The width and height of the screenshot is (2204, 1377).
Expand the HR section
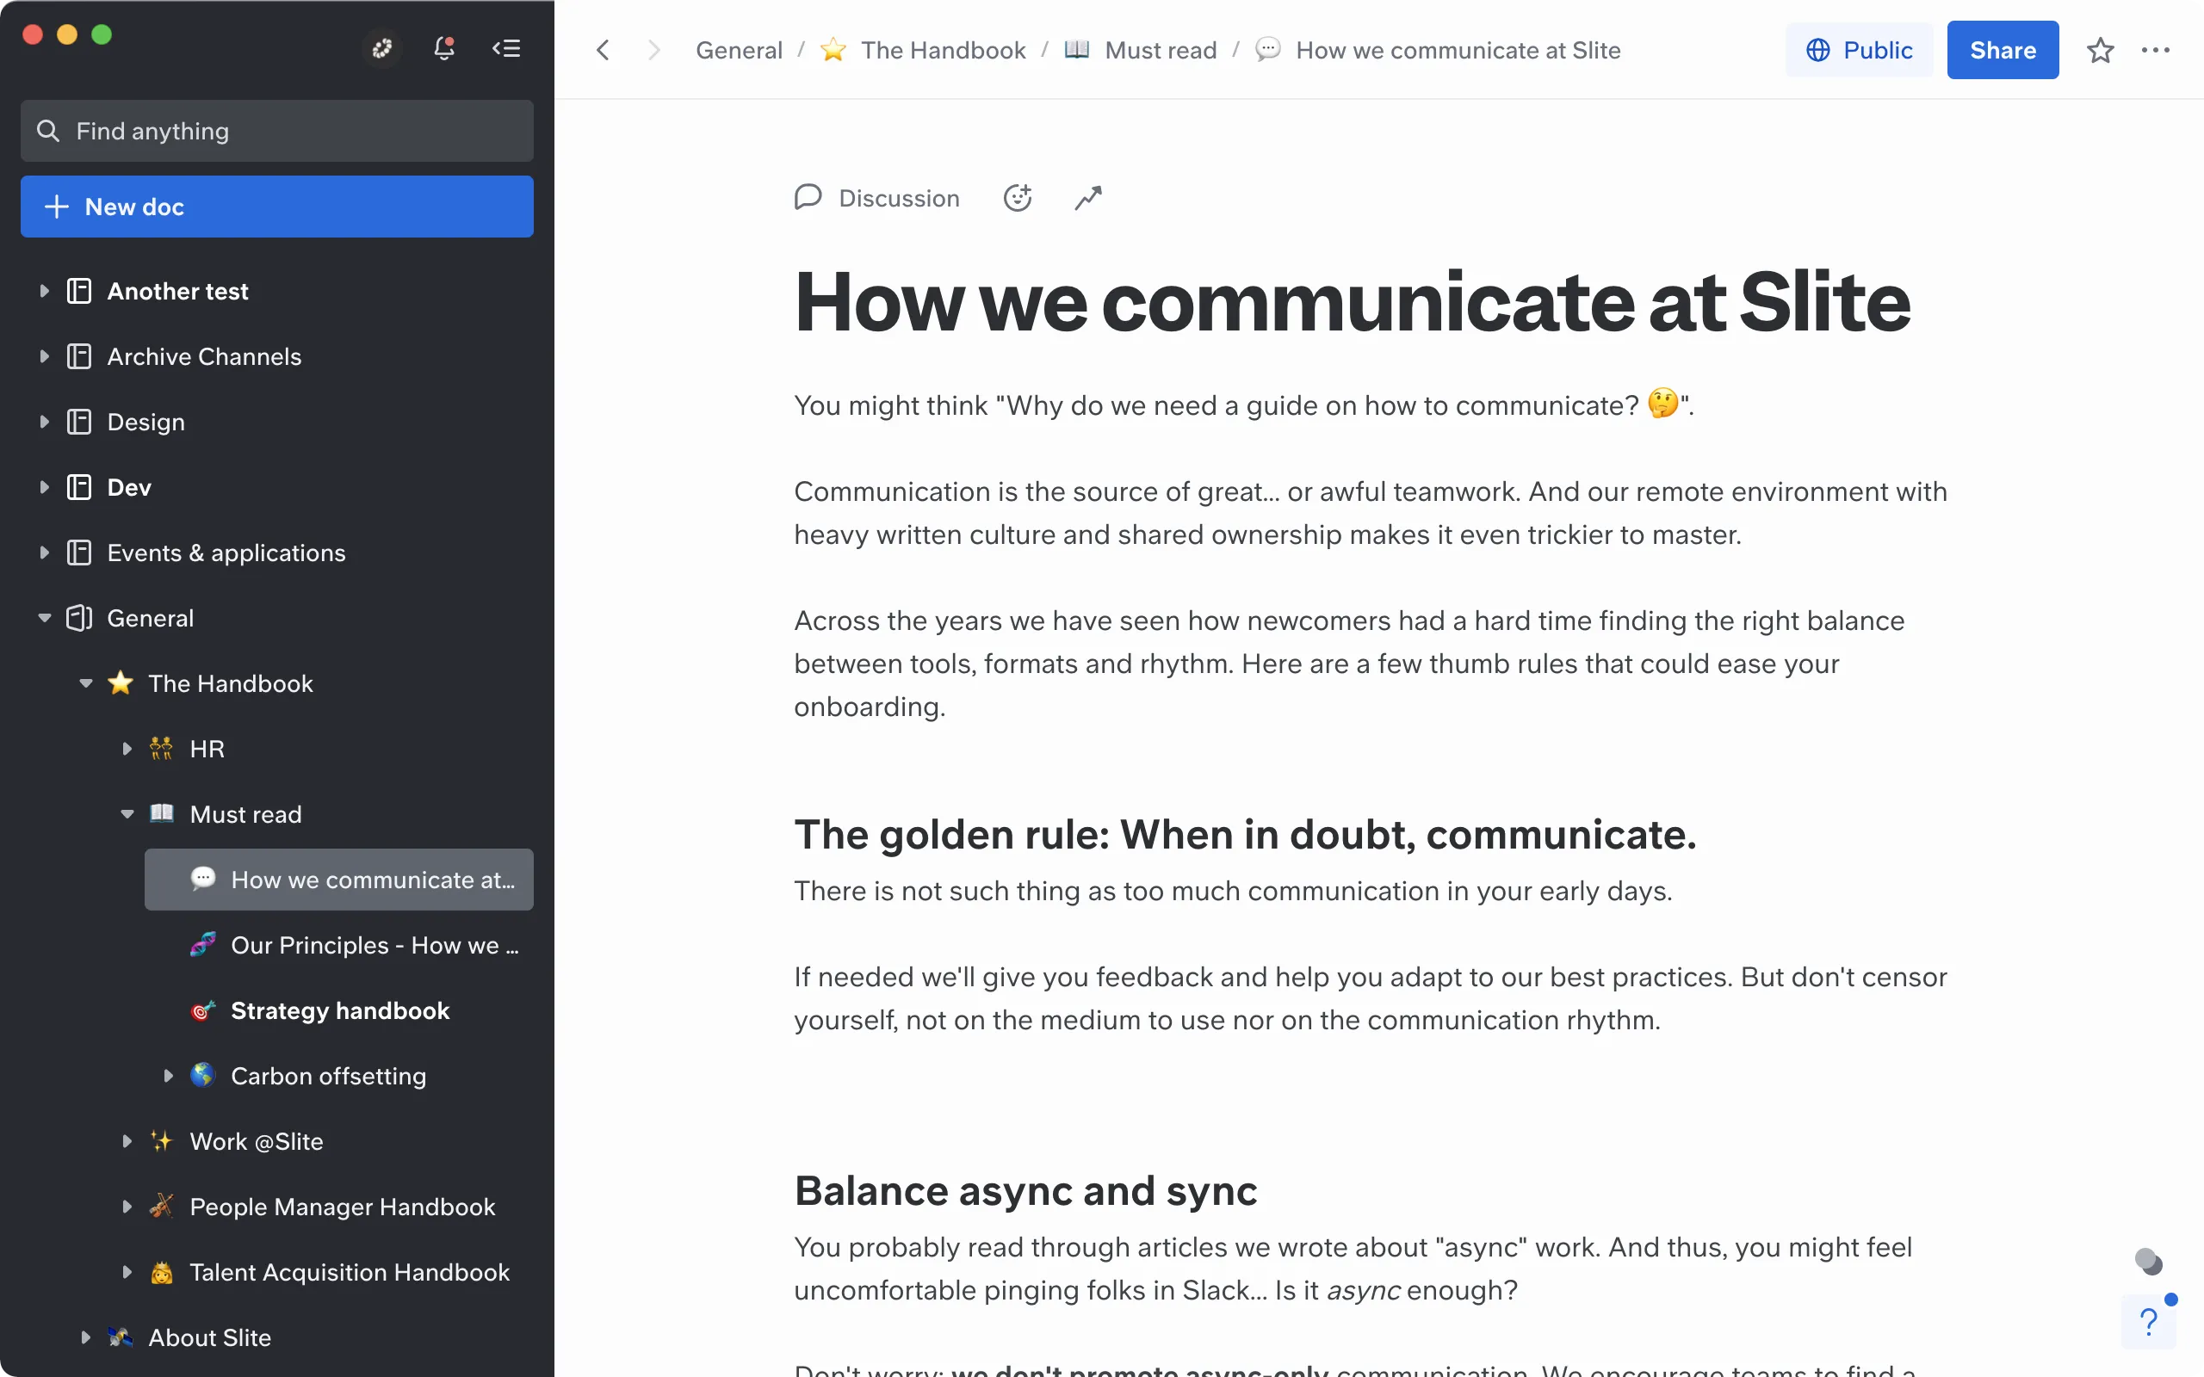coord(127,749)
